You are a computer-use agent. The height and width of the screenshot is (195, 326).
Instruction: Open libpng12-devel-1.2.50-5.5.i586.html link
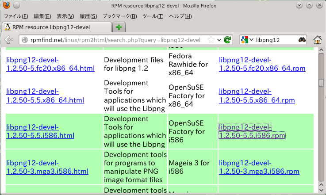click(40, 131)
